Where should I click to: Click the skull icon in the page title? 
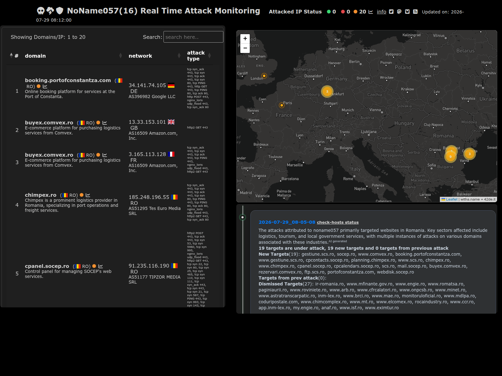click(x=41, y=11)
